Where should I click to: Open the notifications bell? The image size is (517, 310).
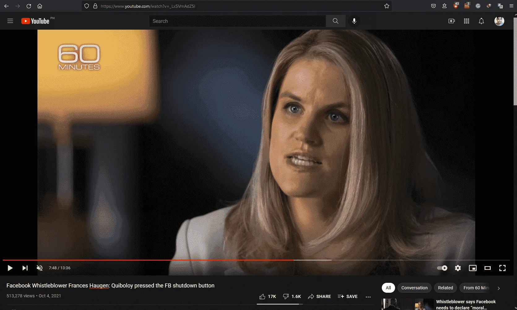pyautogui.click(x=481, y=21)
